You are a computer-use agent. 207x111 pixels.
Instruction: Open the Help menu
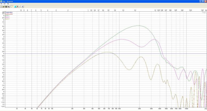tap(8, 4)
